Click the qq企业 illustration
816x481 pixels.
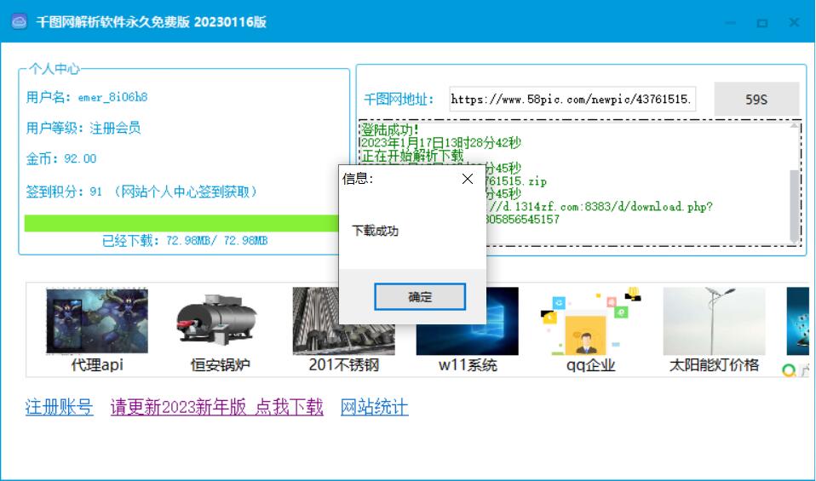(590, 321)
